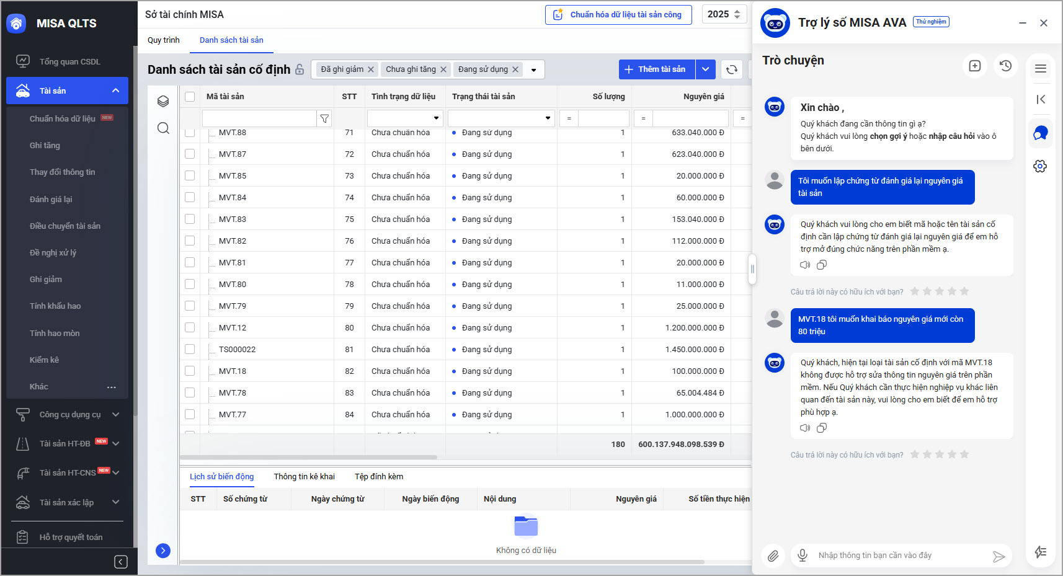
Task: Rate MVT.18 reply with first star
Action: point(915,454)
